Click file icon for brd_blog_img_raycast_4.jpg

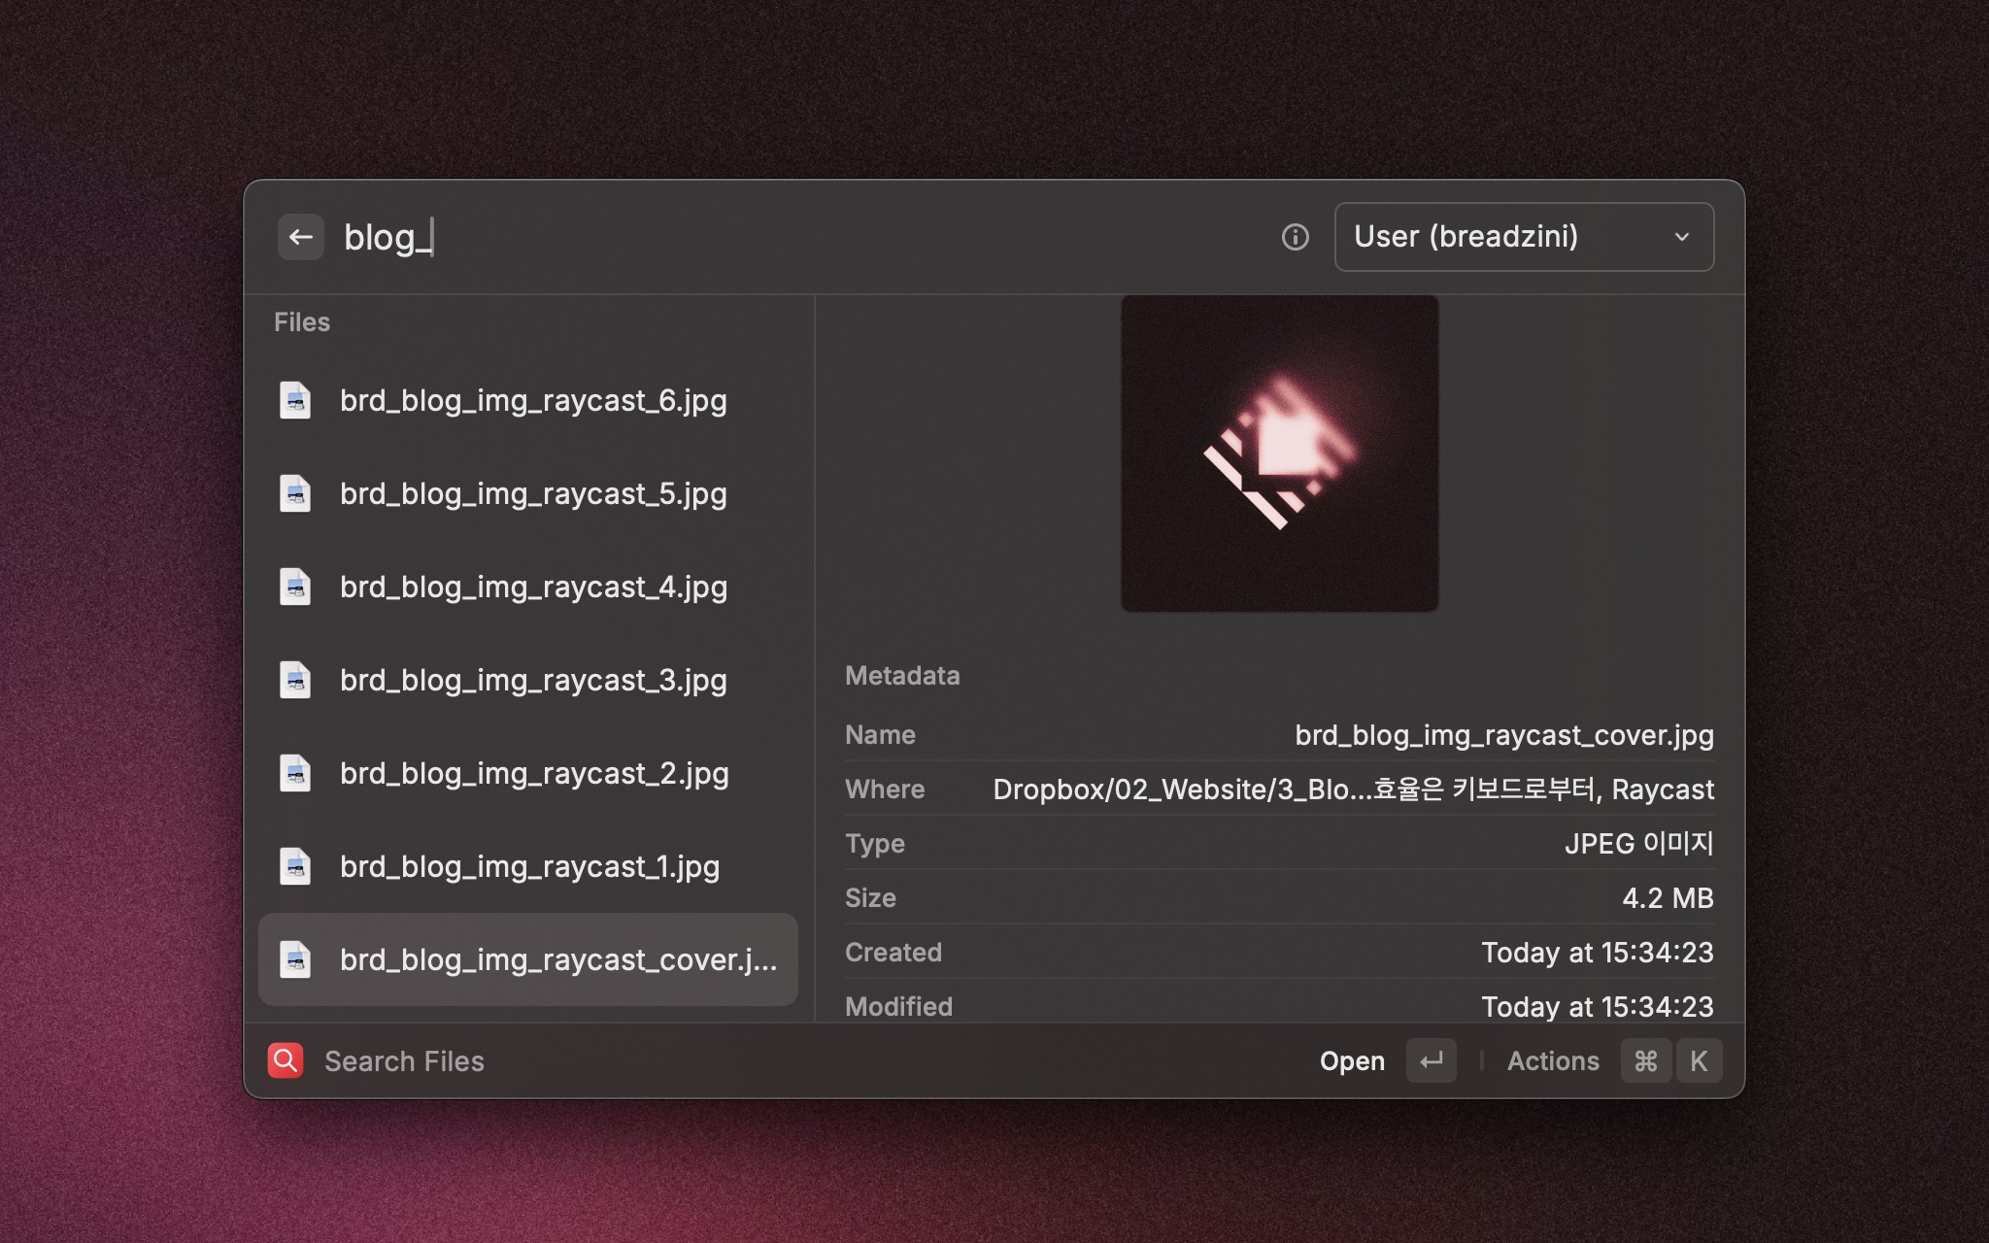point(295,587)
